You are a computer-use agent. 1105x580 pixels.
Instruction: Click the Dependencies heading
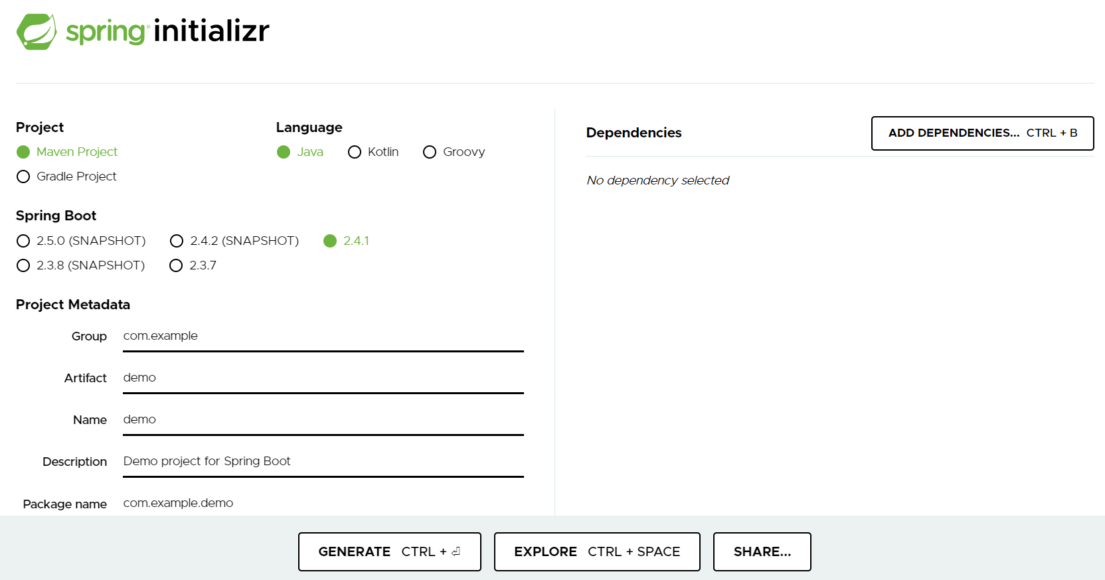pyautogui.click(x=634, y=133)
